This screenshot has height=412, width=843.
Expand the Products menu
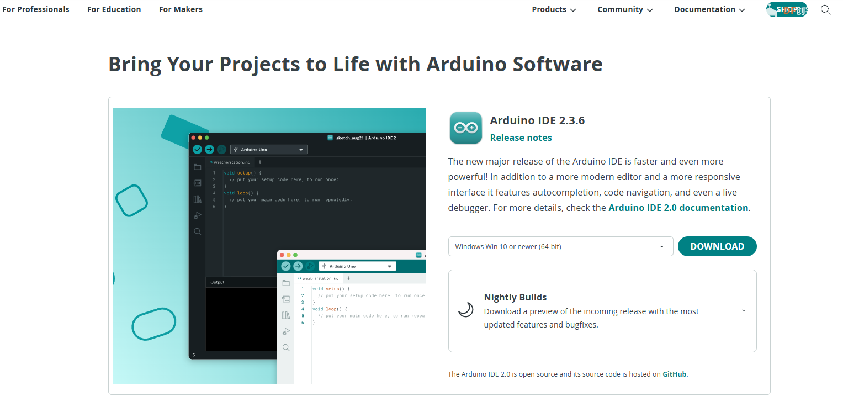[x=554, y=9]
